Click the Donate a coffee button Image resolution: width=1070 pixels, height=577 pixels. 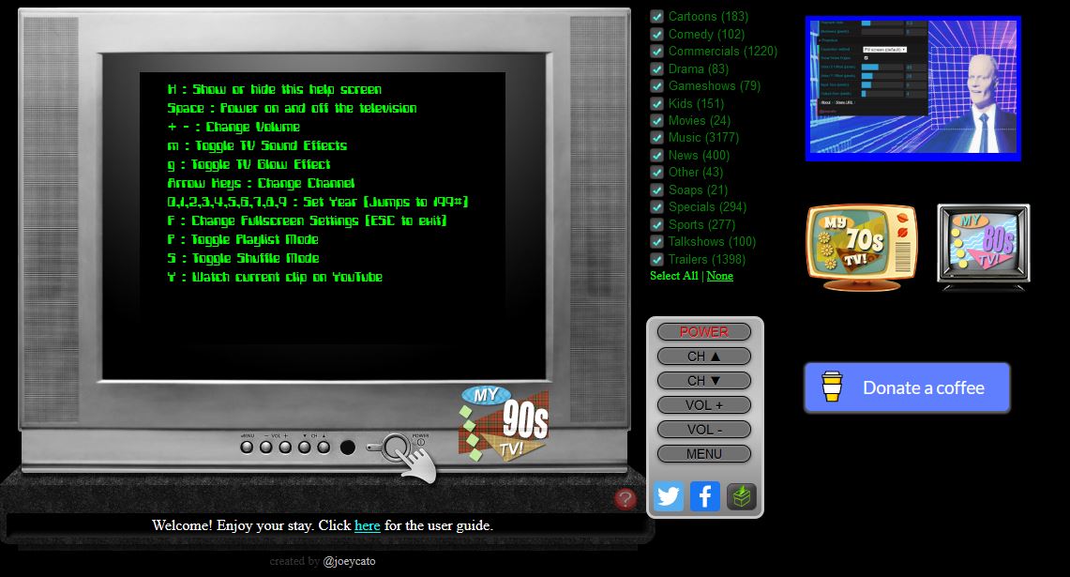click(907, 387)
